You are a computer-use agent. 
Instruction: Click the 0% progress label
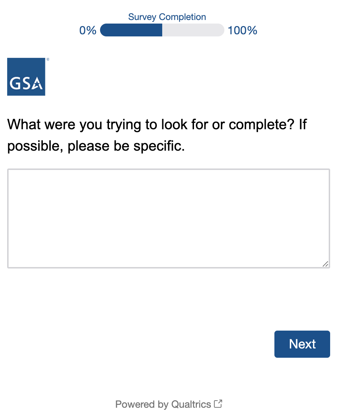coord(88,31)
